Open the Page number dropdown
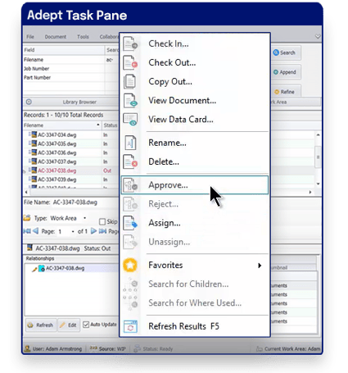Viewport: 348px width, 373px height. coord(73,231)
